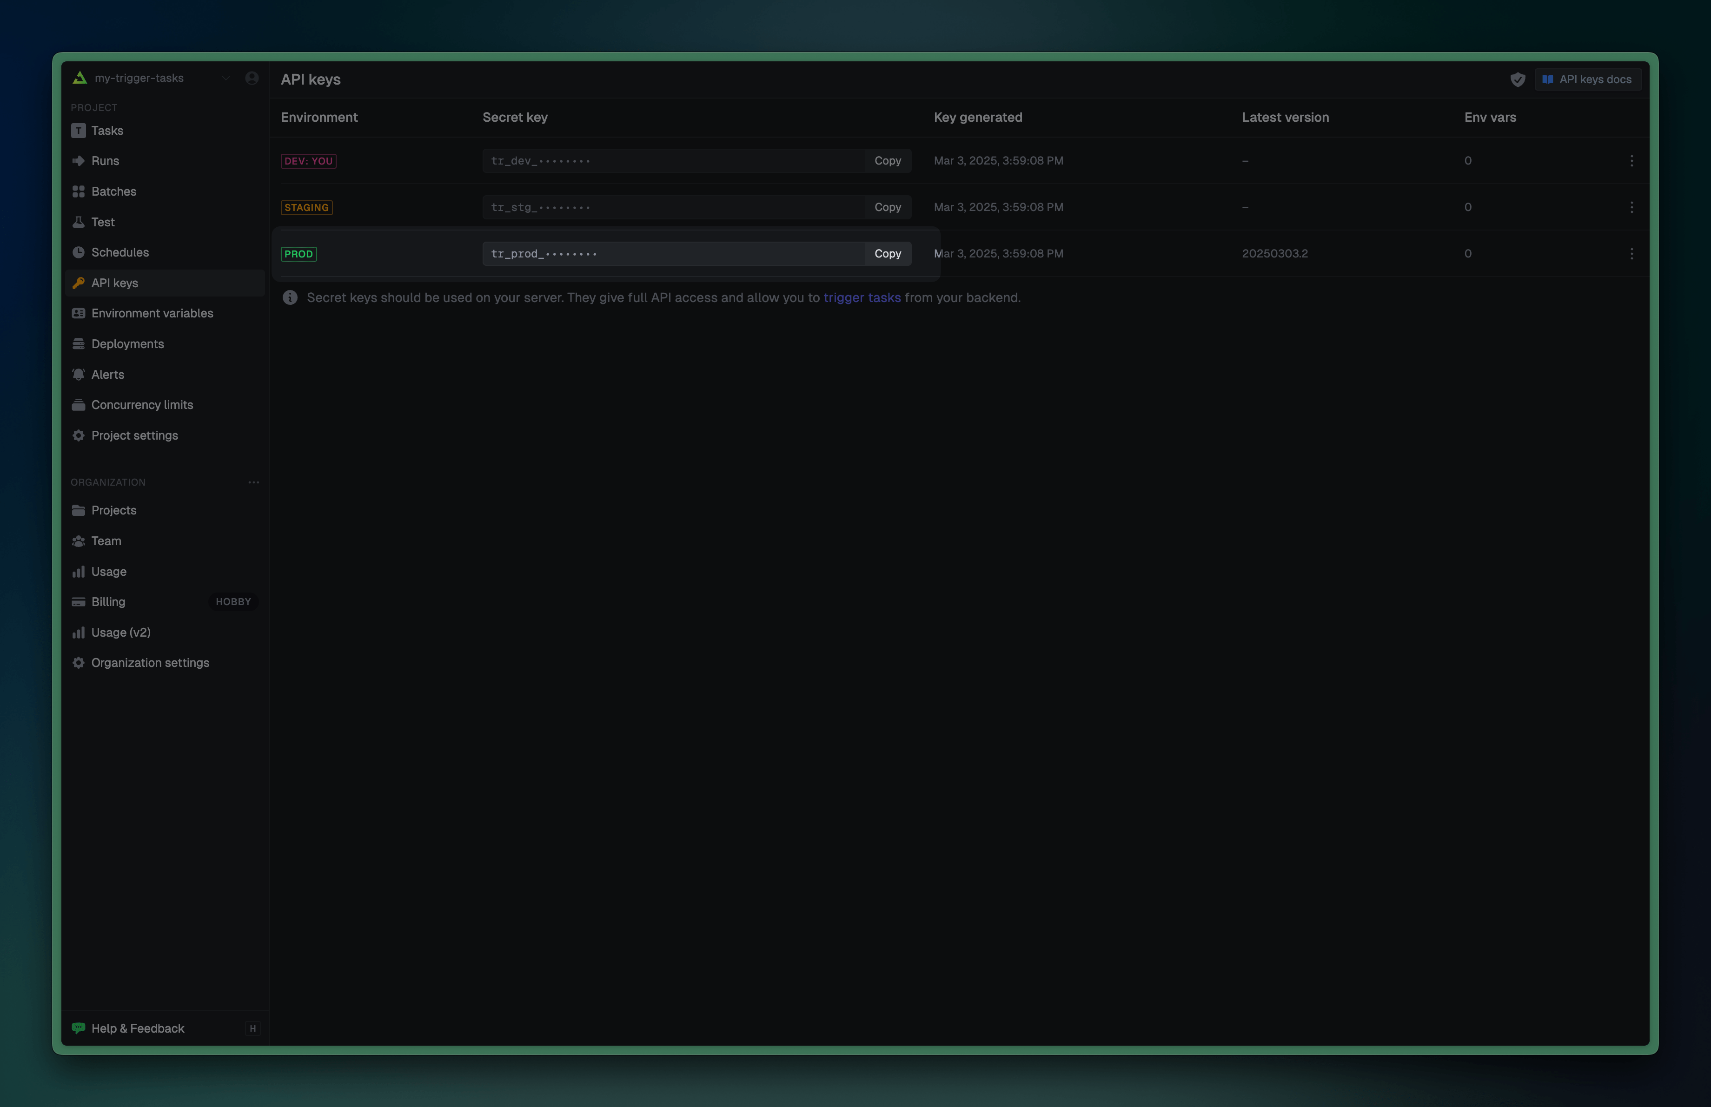Screen dimensions: 1711x1107
Task: Select the API keys key icon
Action: coord(79,282)
